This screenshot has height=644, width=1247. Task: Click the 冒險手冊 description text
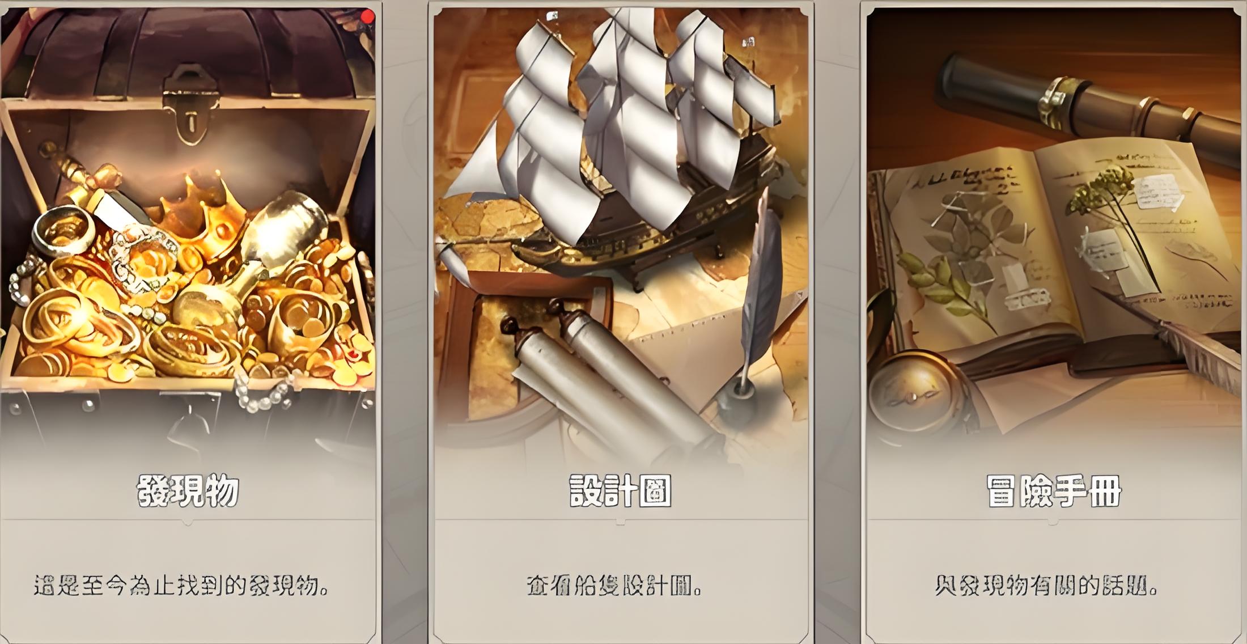coord(1046,587)
